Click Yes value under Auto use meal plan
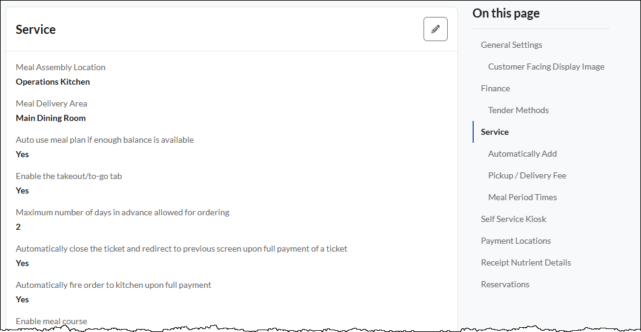641x332 pixels. coord(22,155)
